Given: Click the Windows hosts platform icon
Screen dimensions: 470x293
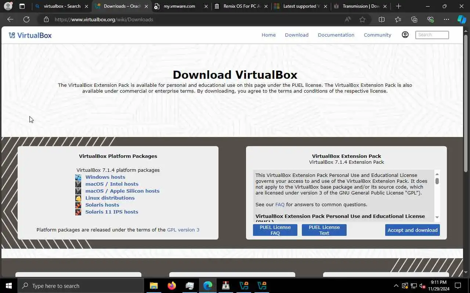Looking at the screenshot, I should [x=78, y=177].
